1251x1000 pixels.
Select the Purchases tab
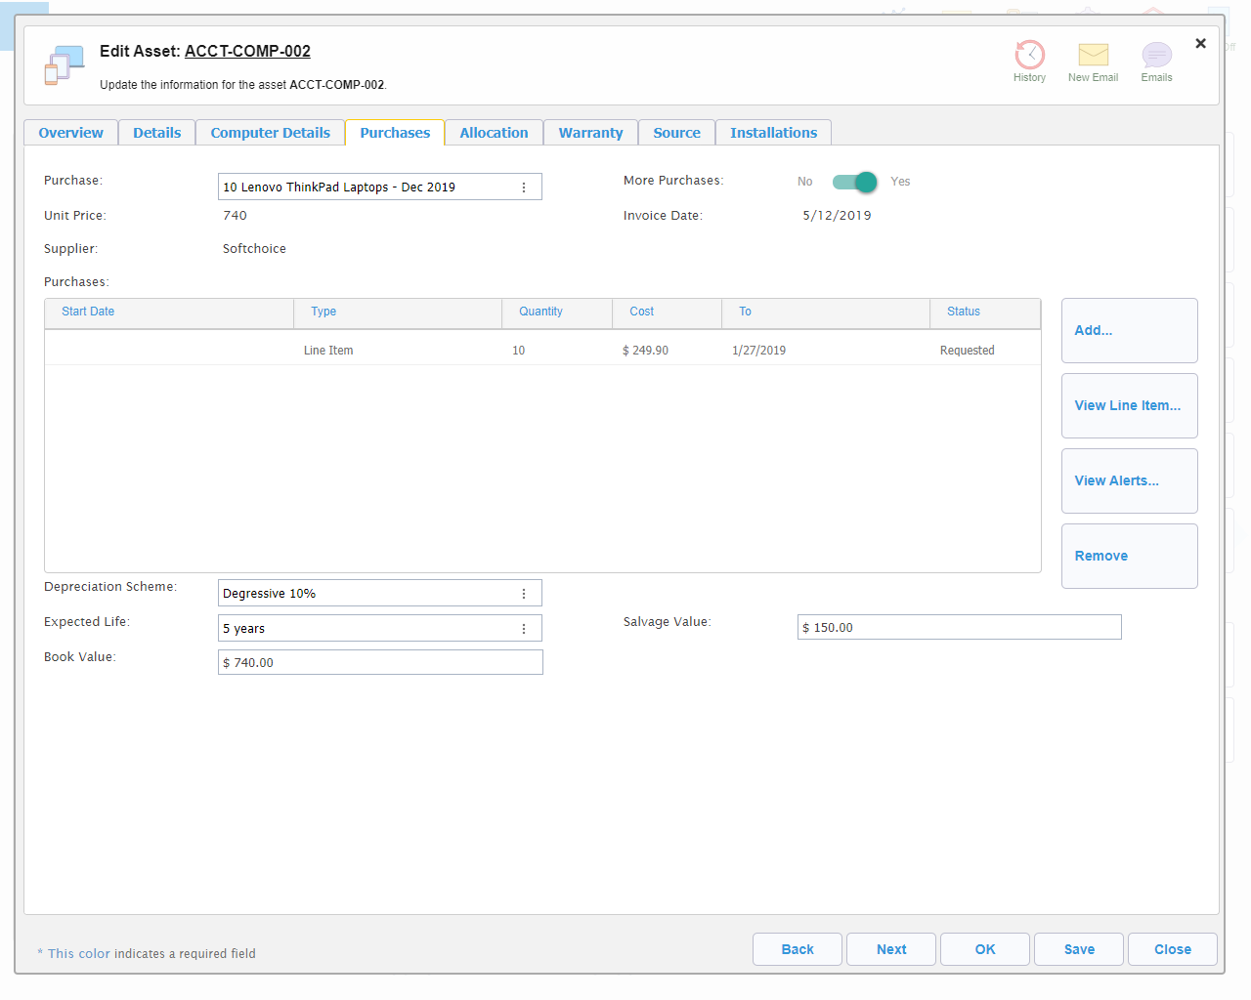[x=395, y=133]
